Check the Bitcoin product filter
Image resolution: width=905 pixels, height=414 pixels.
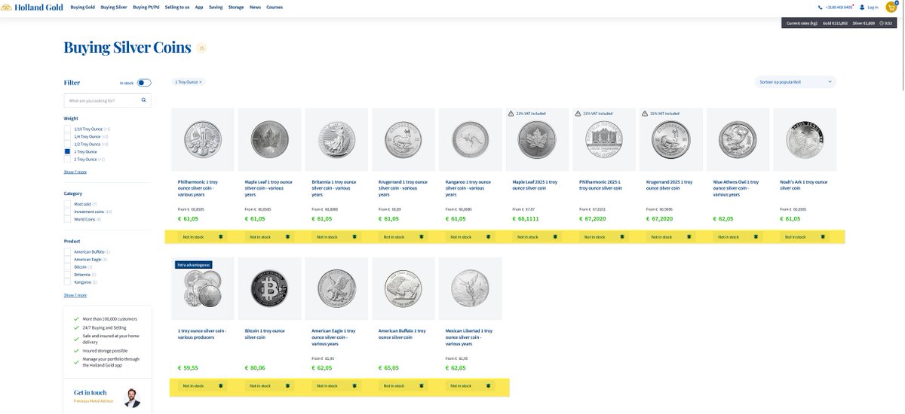pos(67,266)
